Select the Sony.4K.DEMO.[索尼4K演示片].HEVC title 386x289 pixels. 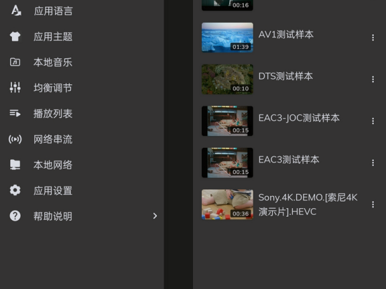coord(308,205)
